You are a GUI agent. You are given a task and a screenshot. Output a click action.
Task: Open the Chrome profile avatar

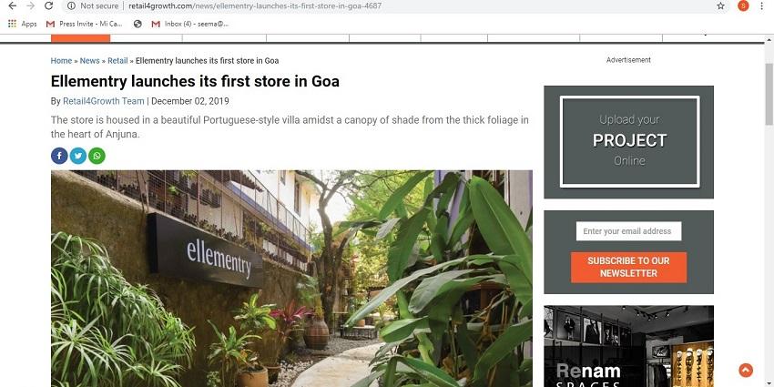pyautogui.click(x=743, y=6)
